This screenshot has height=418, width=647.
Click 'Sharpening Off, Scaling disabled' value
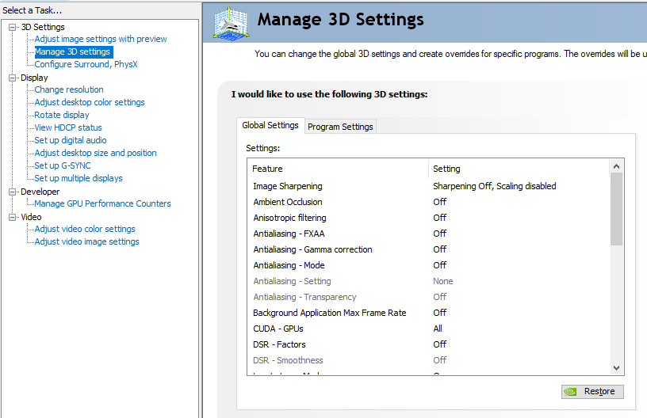[x=494, y=186]
